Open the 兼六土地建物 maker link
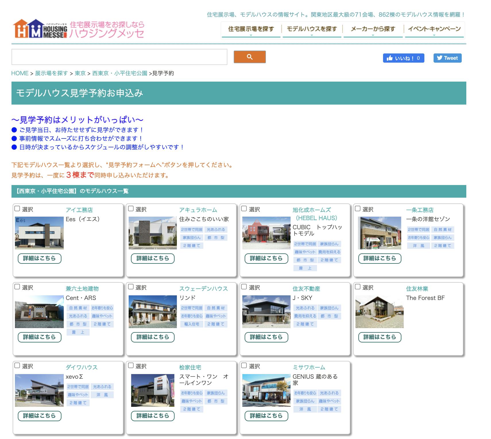 click(x=82, y=289)
